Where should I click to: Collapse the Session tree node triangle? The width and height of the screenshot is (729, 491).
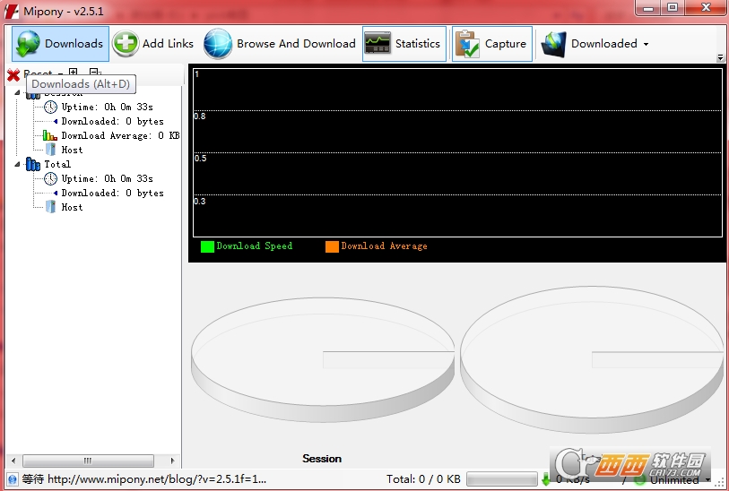click(x=18, y=92)
